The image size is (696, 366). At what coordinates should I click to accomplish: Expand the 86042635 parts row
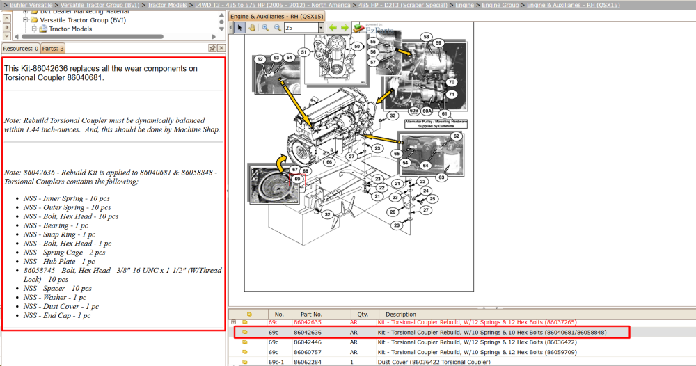233,322
